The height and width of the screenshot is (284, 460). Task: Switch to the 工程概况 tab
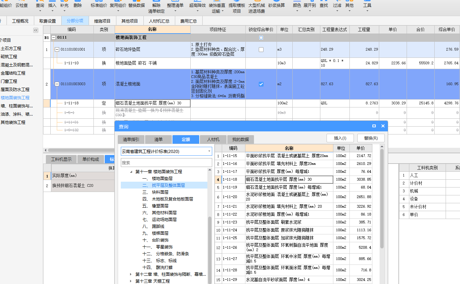[x=21, y=21]
